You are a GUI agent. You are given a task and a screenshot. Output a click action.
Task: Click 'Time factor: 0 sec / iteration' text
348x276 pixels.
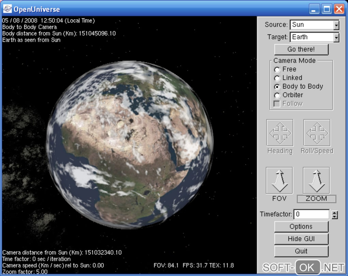click(37, 259)
